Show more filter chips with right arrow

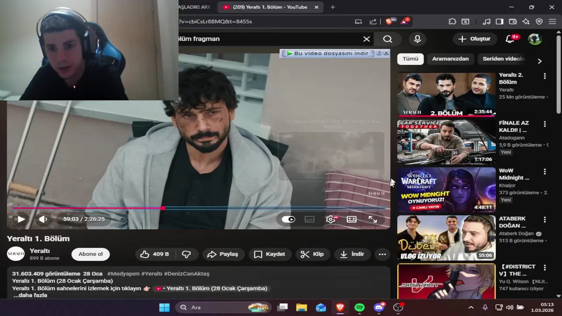click(x=540, y=61)
